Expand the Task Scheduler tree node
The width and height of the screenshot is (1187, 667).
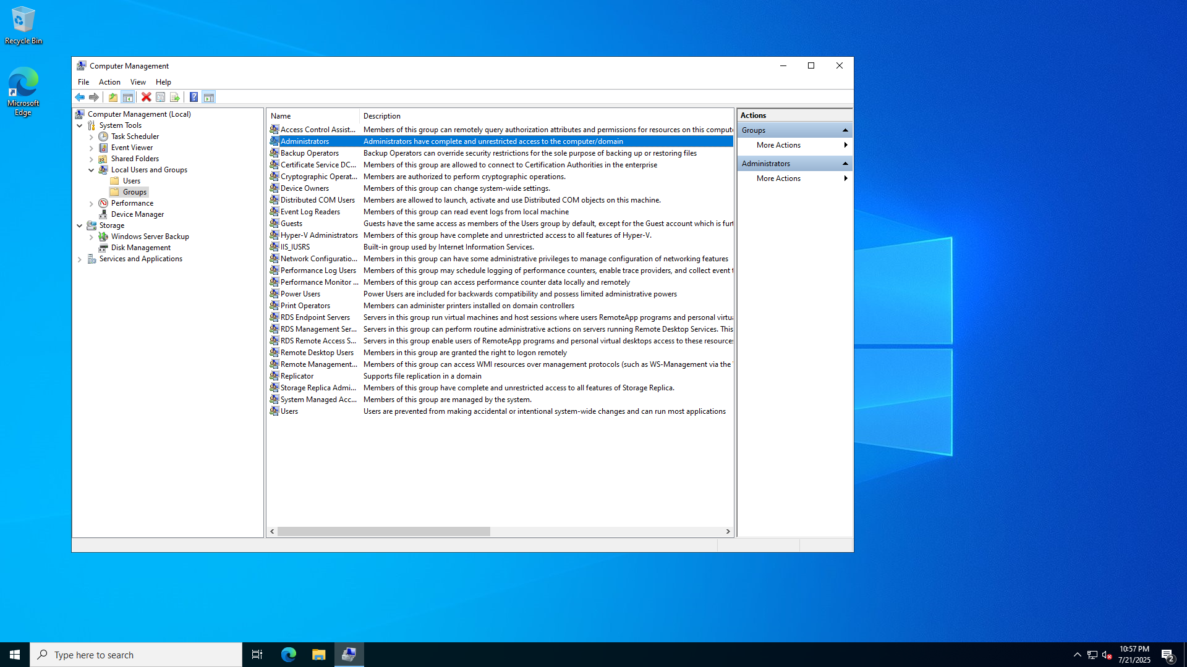coord(91,137)
